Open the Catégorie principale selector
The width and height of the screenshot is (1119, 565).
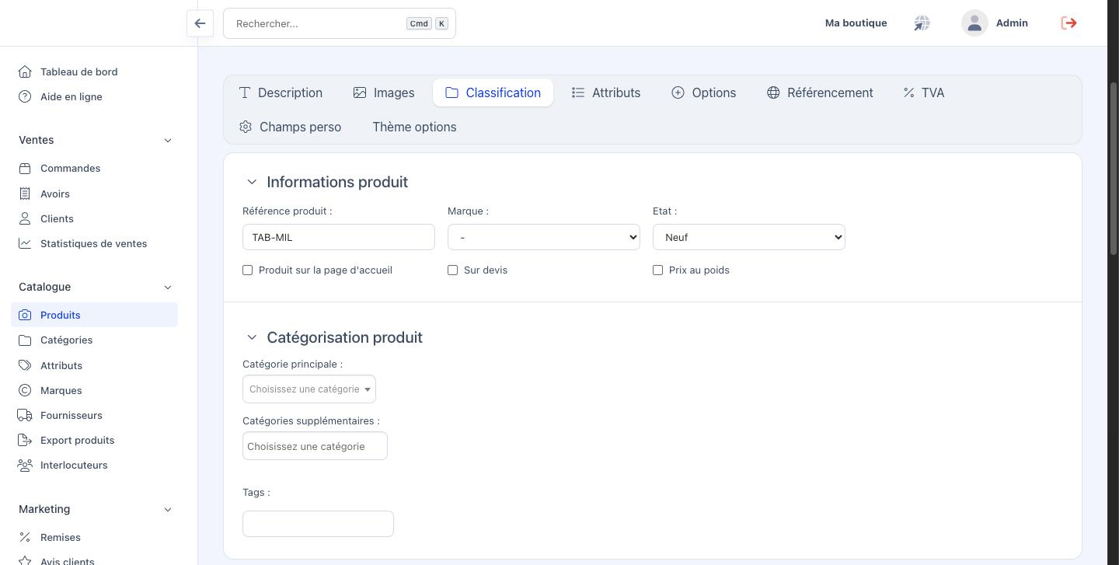point(309,389)
